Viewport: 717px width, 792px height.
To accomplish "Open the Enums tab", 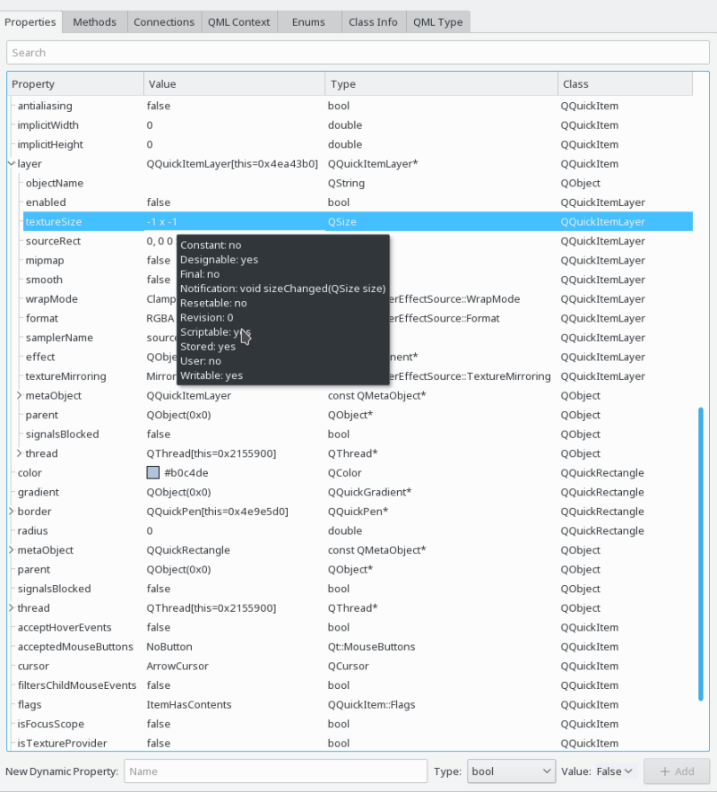I will point(308,22).
